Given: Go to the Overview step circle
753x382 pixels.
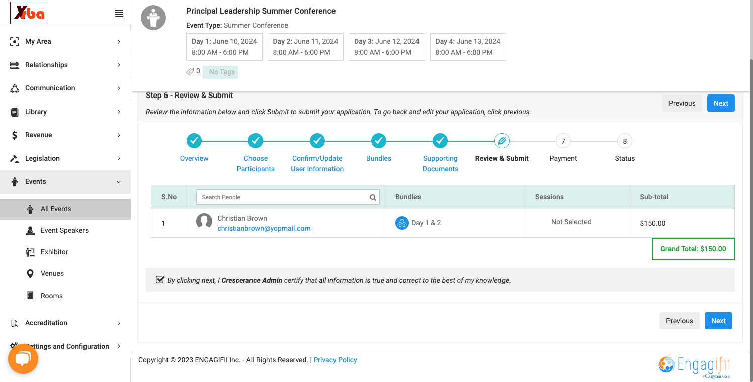Looking at the screenshot, I should tap(194, 141).
